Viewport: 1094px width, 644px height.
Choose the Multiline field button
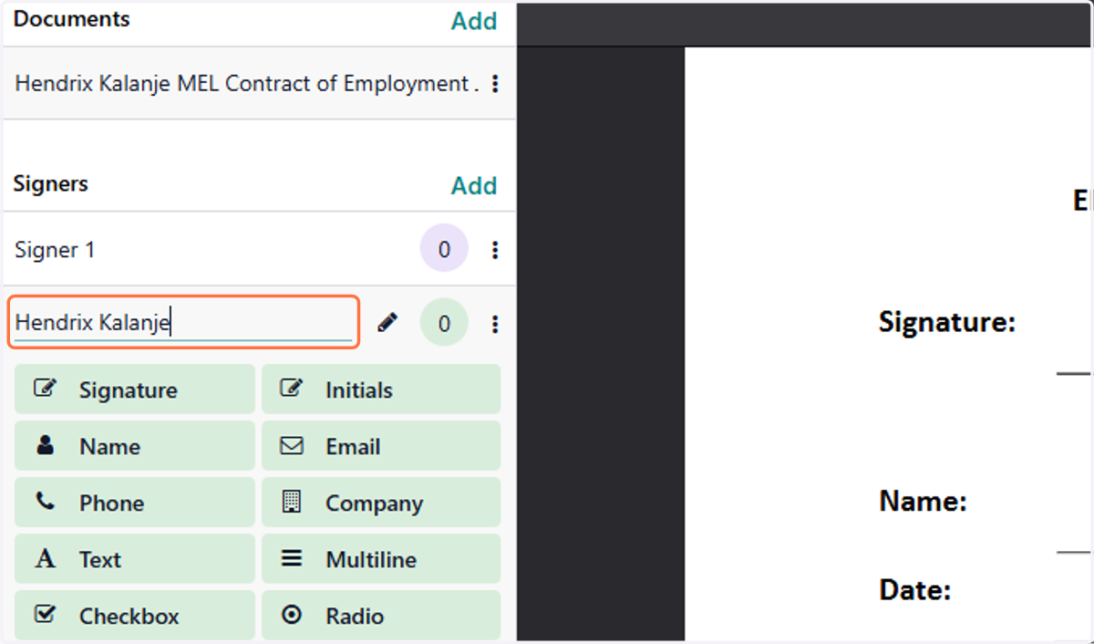[381, 560]
